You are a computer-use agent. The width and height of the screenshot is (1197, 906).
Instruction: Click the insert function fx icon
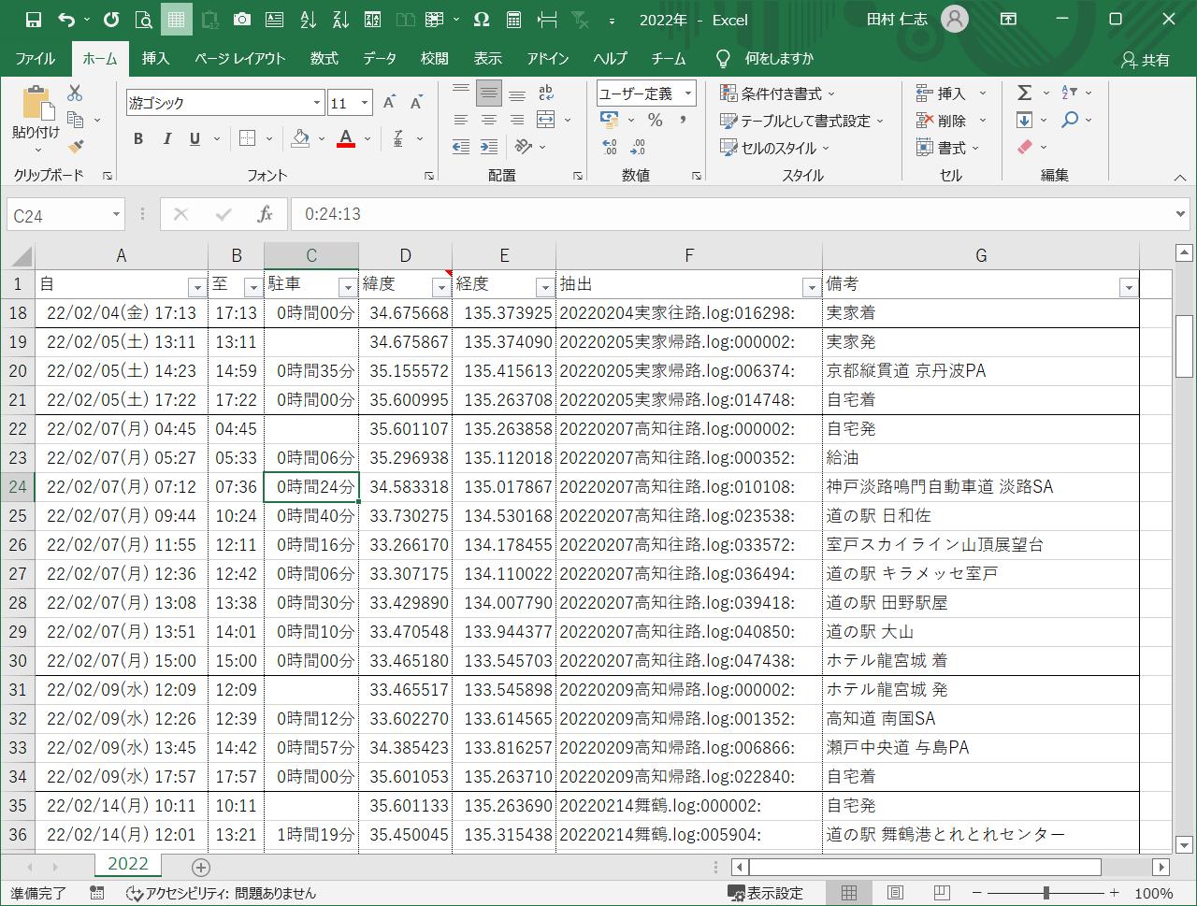coord(265,214)
